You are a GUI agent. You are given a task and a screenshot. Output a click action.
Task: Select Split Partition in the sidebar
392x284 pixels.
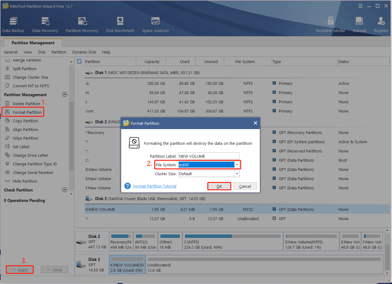25,69
